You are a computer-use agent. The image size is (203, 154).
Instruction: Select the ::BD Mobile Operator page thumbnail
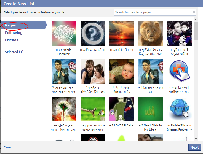coord(64,34)
